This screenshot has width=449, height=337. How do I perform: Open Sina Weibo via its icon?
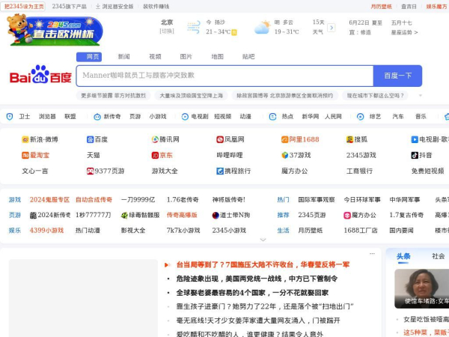tap(25, 139)
